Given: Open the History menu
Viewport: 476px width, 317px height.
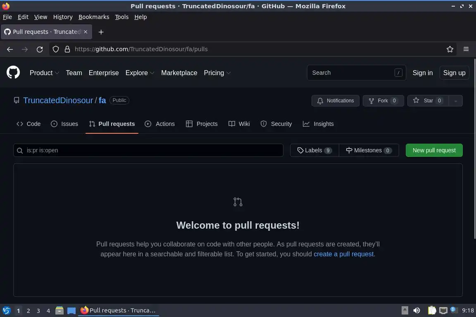Looking at the screenshot, I should click(63, 17).
